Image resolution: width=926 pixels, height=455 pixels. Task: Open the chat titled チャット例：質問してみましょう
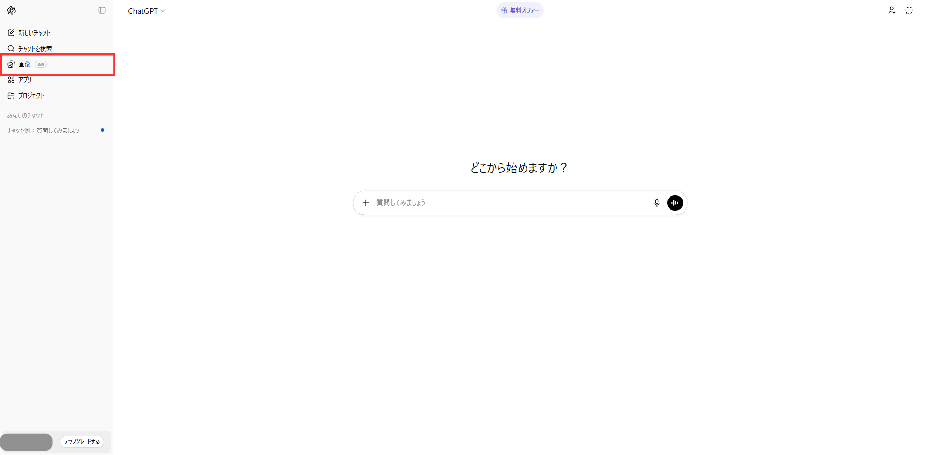click(x=43, y=130)
